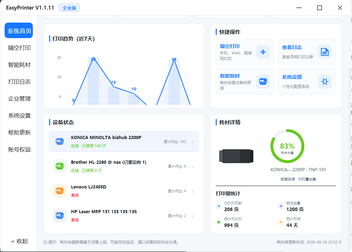Select Lenovo LJ2405D device name
The image size is (352, 252).
tap(89, 187)
